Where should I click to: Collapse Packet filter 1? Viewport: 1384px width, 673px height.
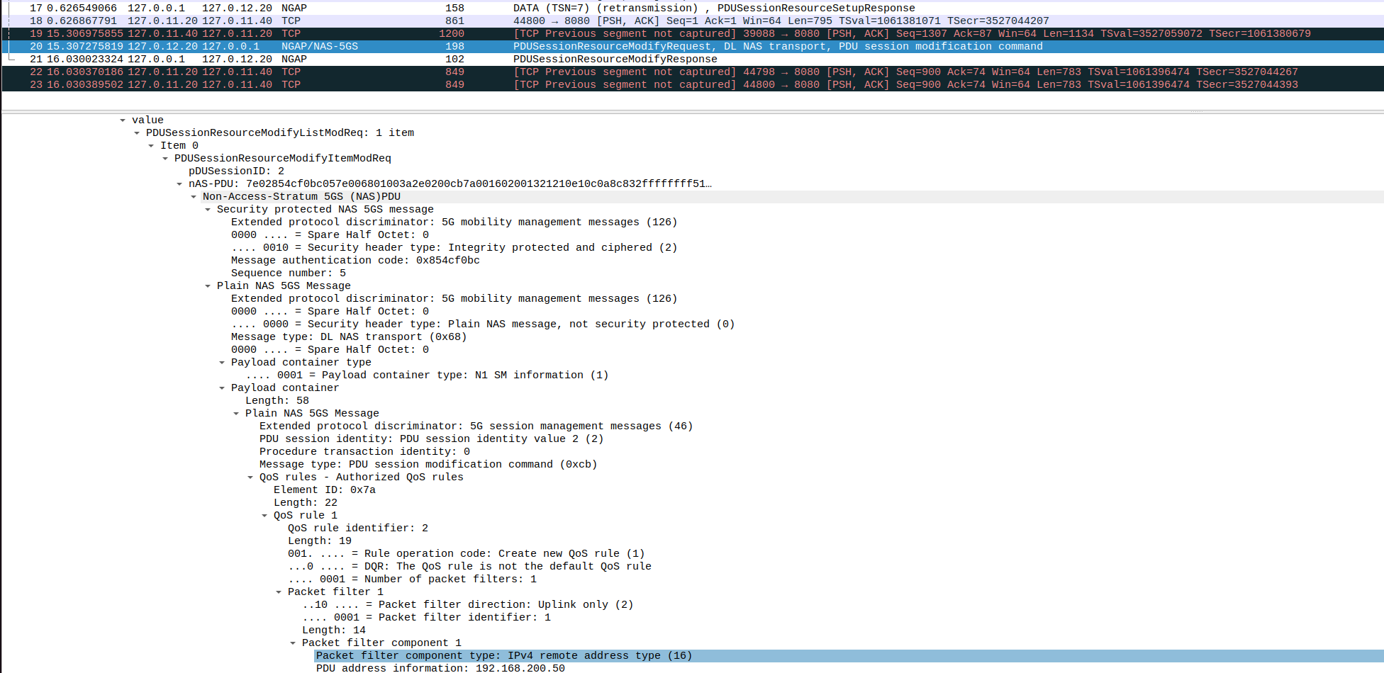(279, 592)
